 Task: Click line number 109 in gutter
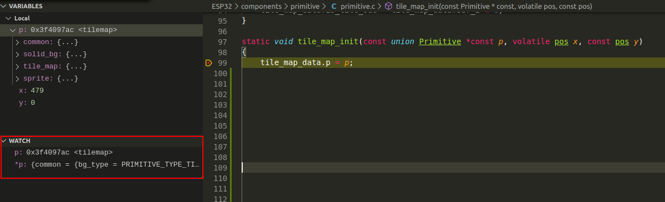coord(220,168)
